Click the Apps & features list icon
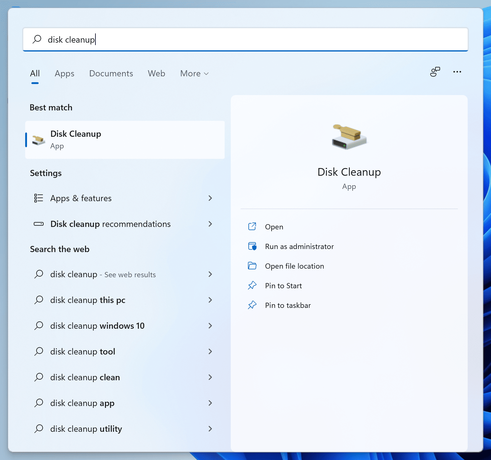This screenshot has width=491, height=460. [x=39, y=198]
